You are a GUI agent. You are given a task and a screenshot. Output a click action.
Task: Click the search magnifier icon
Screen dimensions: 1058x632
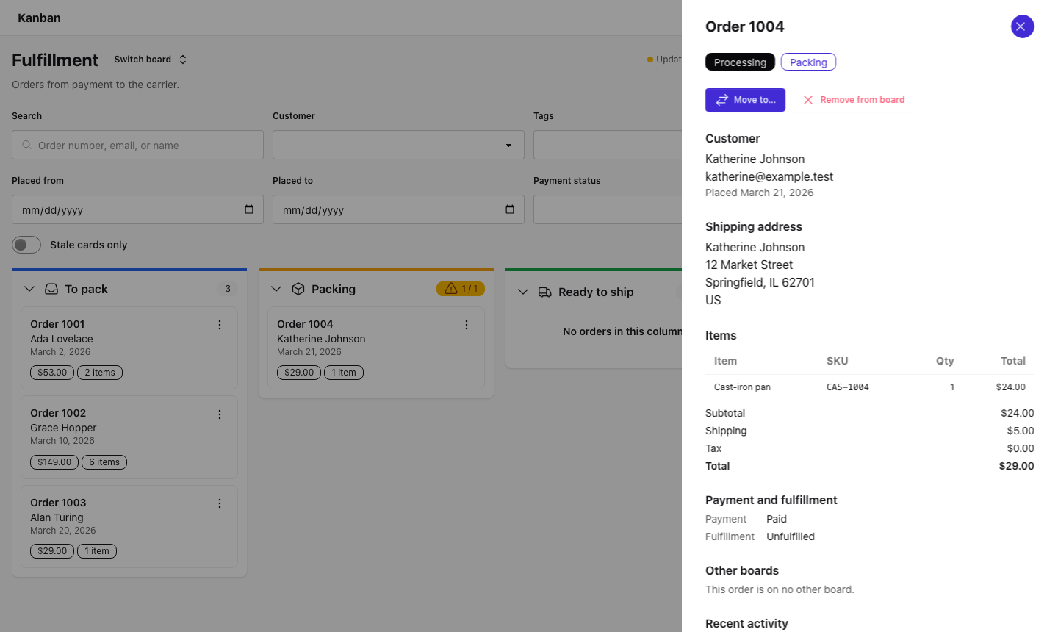pos(26,145)
